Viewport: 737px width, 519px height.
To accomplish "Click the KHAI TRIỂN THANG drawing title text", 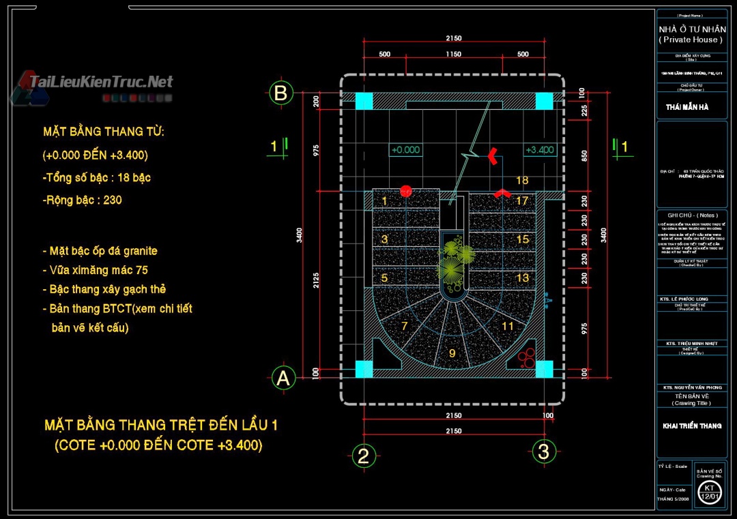I will (692, 426).
